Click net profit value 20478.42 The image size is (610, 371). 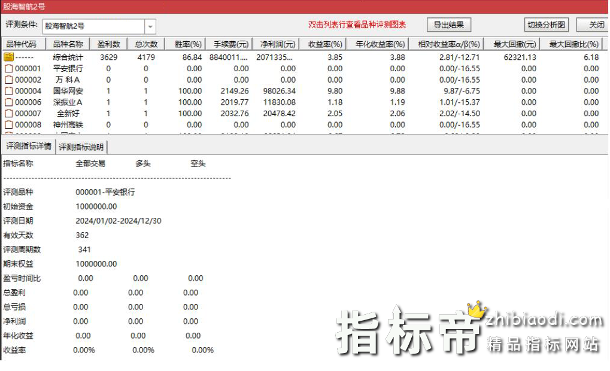point(280,114)
